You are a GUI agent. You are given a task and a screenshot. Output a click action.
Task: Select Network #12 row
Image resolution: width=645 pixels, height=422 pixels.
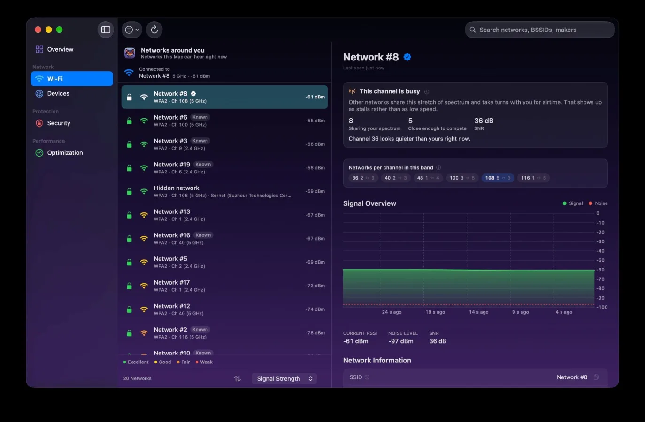click(x=224, y=309)
